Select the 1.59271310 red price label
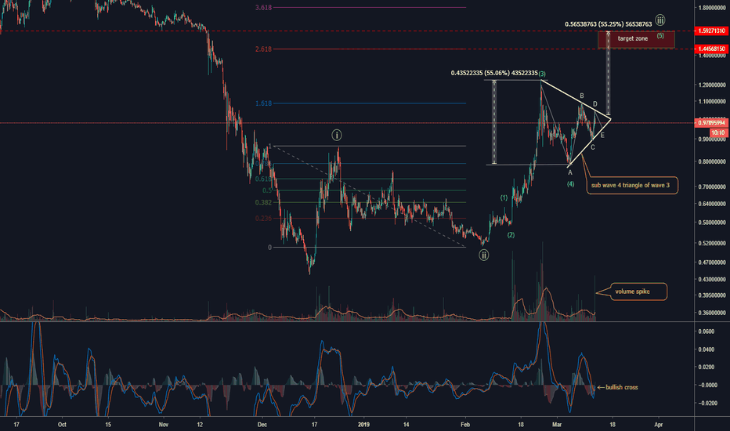This screenshot has height=431, width=730. [711, 31]
